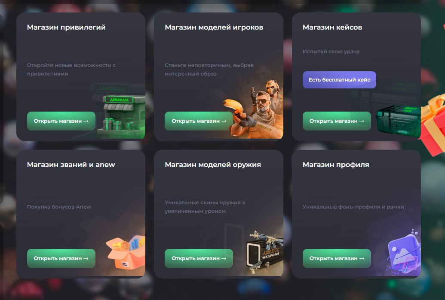Viewport: 445px width, 300px height.
Task: Open the player models shop button
Action: pos(199,121)
